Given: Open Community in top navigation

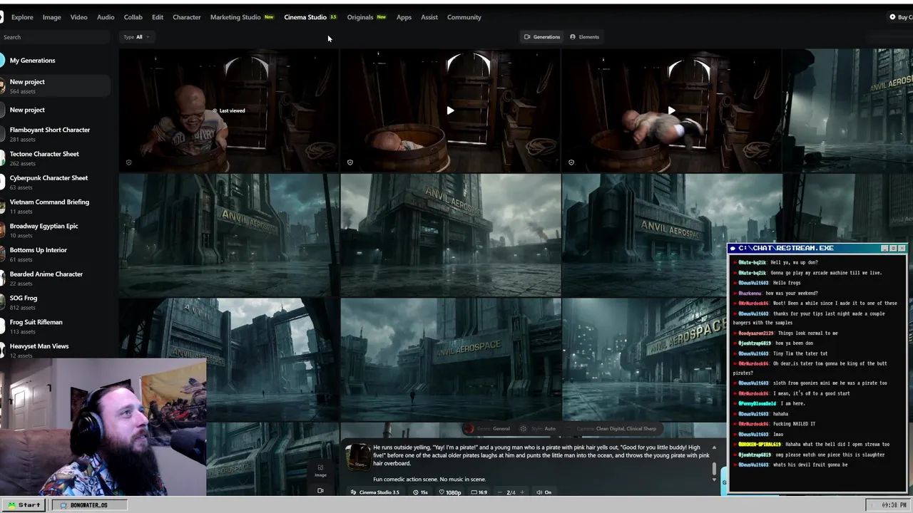Looking at the screenshot, I should click(x=464, y=17).
